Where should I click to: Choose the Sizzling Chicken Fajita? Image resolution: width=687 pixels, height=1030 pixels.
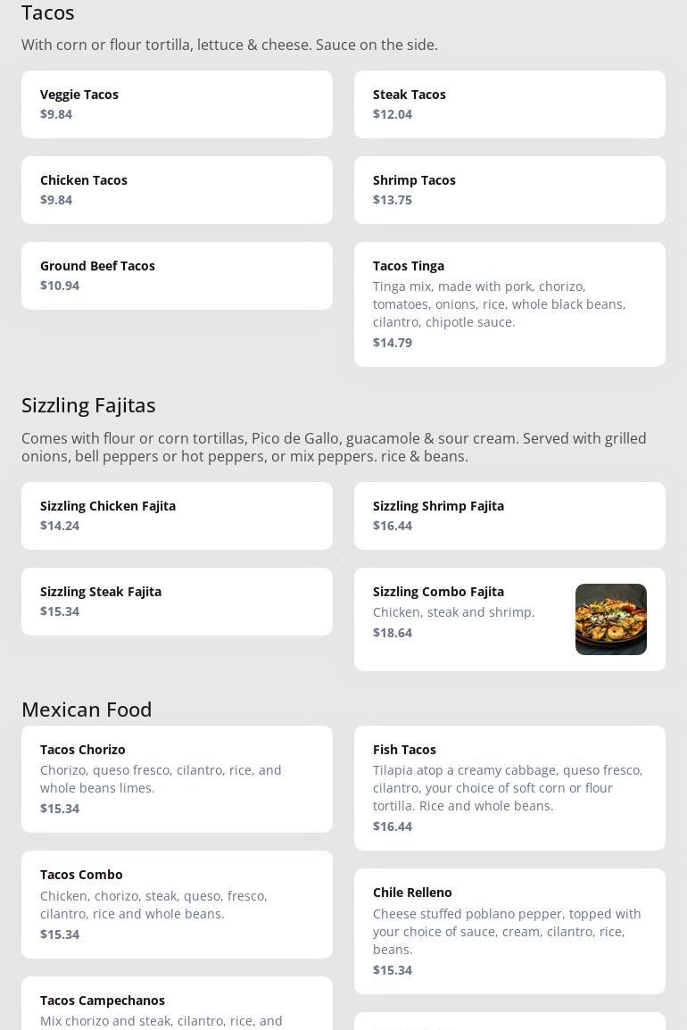tap(177, 516)
